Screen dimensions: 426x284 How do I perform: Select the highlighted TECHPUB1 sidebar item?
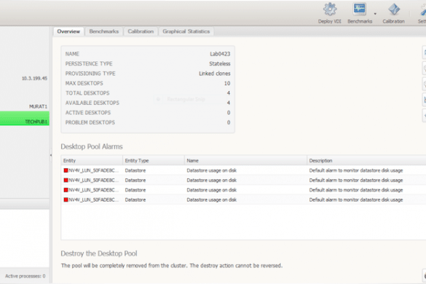[x=25, y=119]
